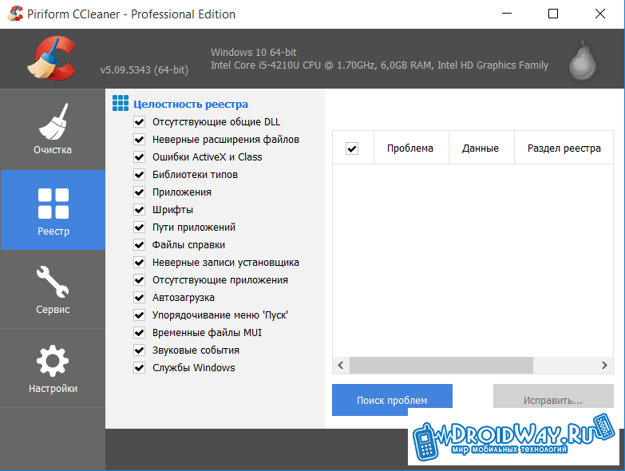Uncheck Файлы справки
Image resolution: width=625 pixels, height=471 pixels.
(139, 244)
